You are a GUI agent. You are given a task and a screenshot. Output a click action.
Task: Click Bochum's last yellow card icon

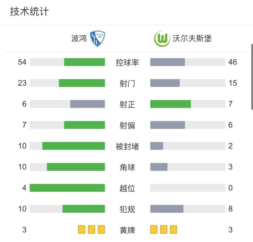(x=101, y=230)
